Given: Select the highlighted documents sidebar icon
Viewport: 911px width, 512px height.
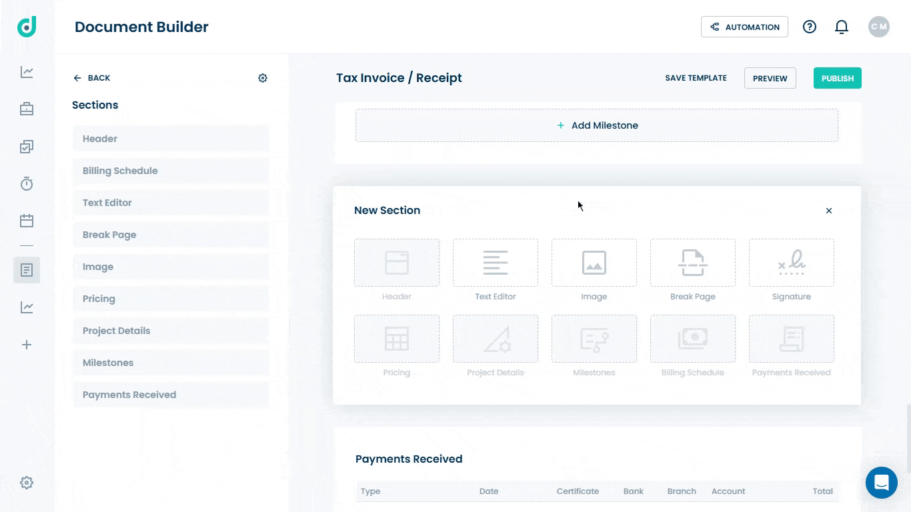Looking at the screenshot, I should pos(27,270).
